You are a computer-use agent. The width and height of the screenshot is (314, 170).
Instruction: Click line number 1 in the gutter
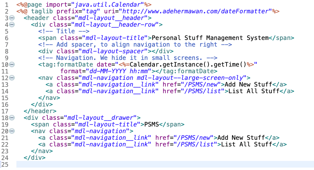(x=7, y=5)
